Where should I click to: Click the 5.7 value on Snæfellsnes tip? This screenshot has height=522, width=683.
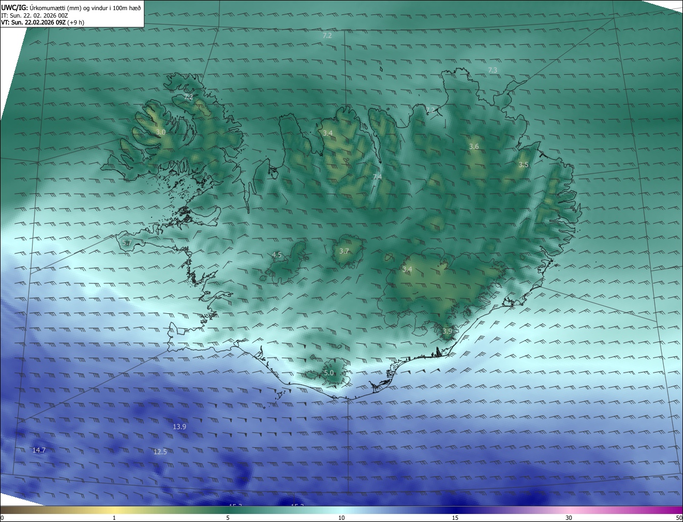click(126, 243)
